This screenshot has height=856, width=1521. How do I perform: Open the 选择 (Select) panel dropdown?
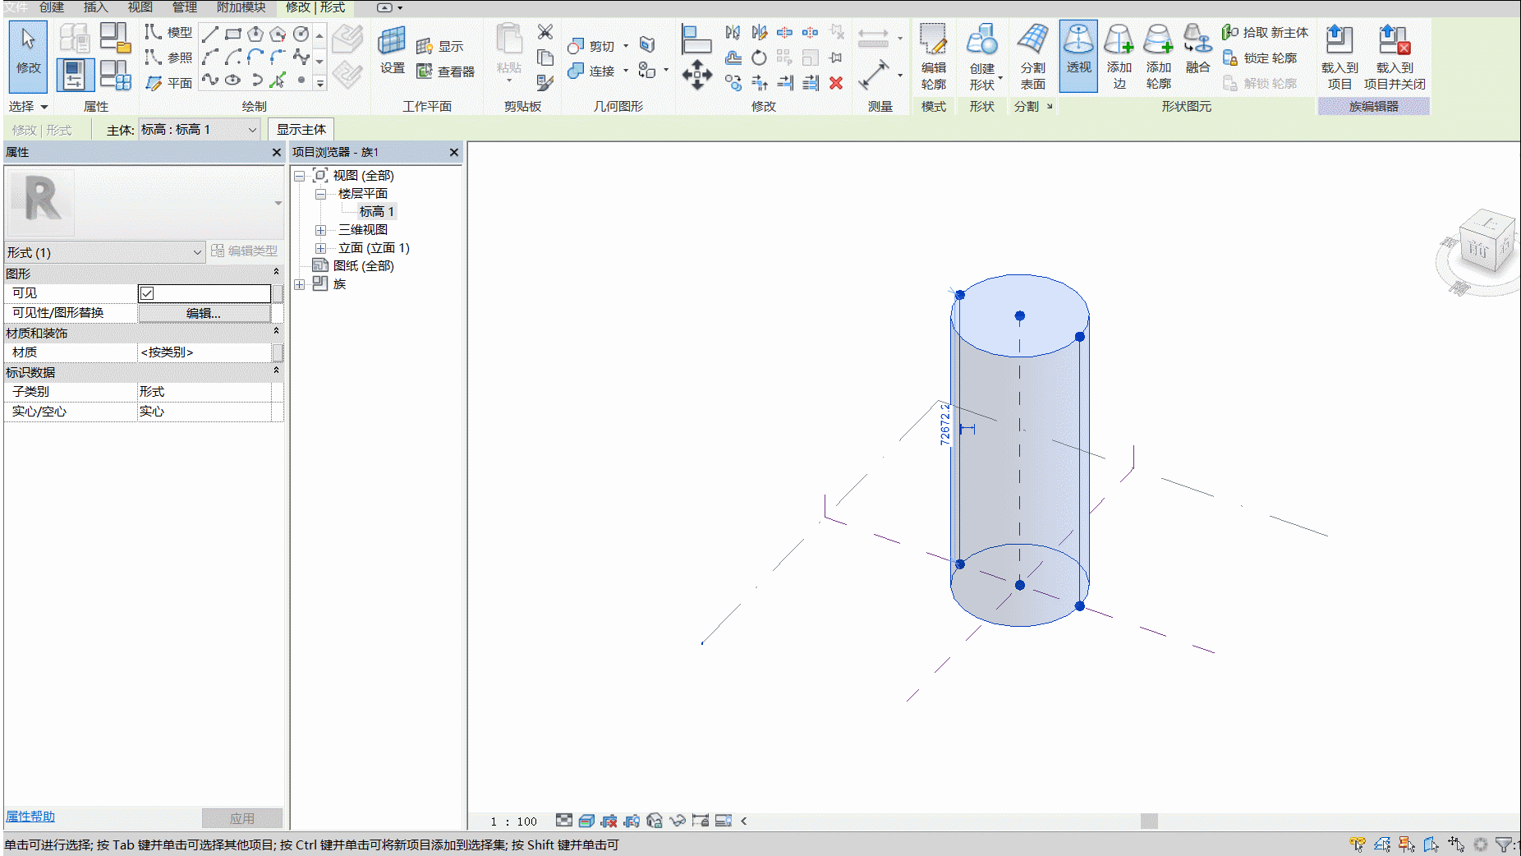click(x=29, y=107)
